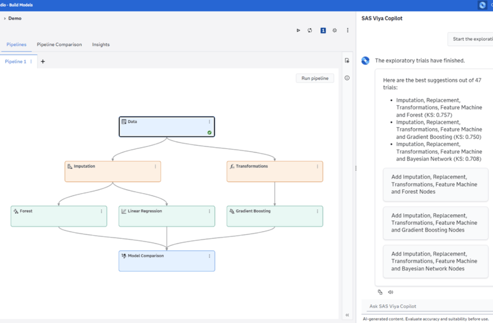Click the Copilot avatar beside finished message
The image size is (493, 323).
(365, 61)
